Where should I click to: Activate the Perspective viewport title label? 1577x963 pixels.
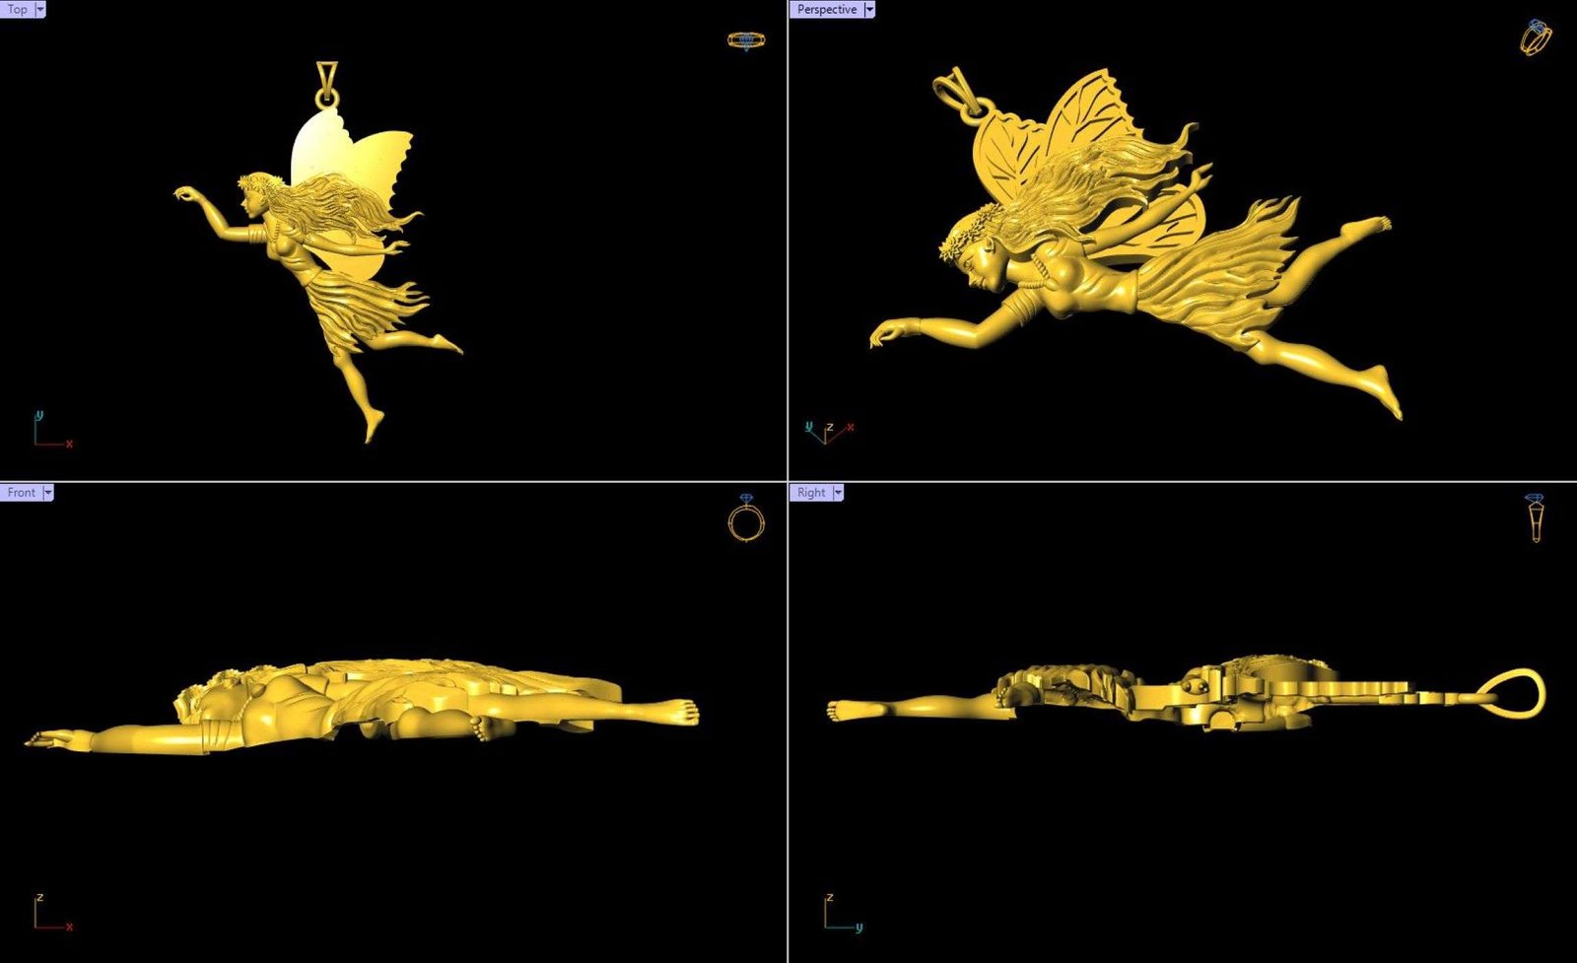[826, 9]
